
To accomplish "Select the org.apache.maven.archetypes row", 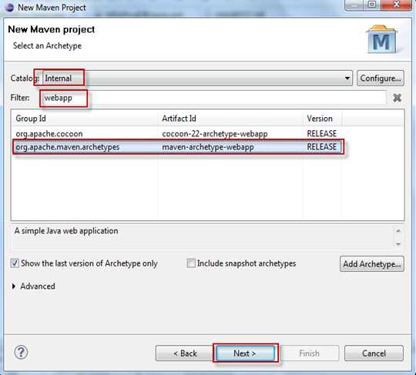I will tap(177, 147).
